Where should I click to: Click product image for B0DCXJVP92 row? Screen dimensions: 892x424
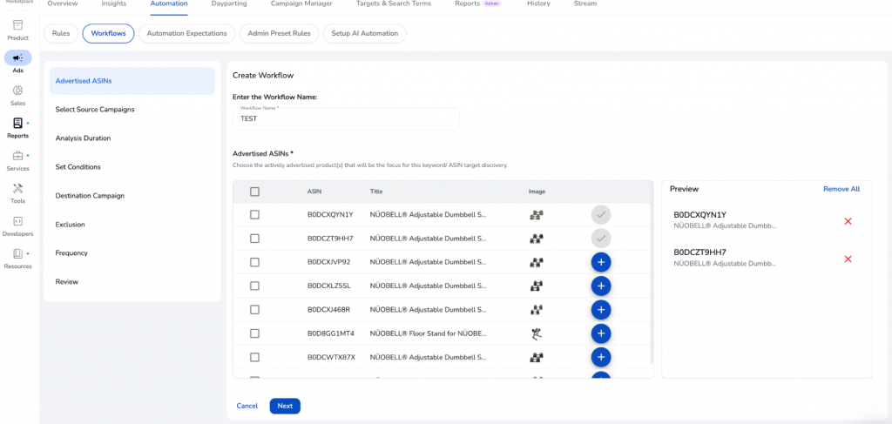[537, 263]
